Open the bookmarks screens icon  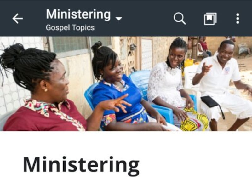click(x=210, y=19)
